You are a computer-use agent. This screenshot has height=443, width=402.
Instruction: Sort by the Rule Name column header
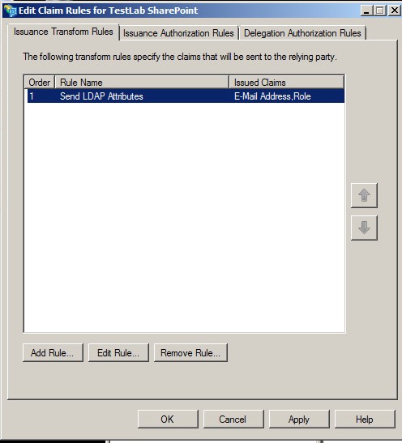click(x=142, y=83)
